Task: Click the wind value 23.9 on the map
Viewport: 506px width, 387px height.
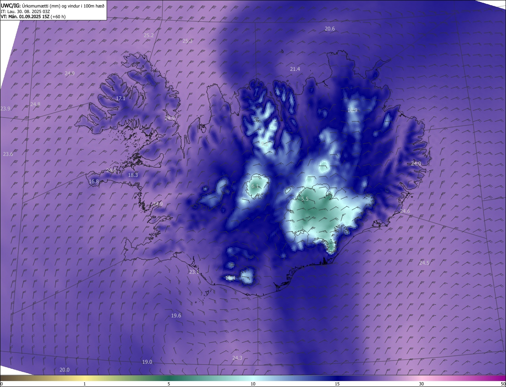Action: click(6, 108)
